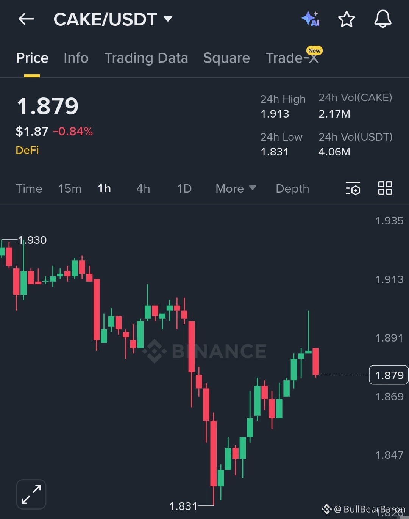The image size is (409, 519).
Task: Open the Trading Data tab
Action: 146,58
